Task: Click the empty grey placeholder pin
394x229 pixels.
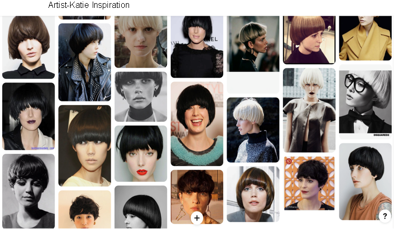Action: point(253,83)
